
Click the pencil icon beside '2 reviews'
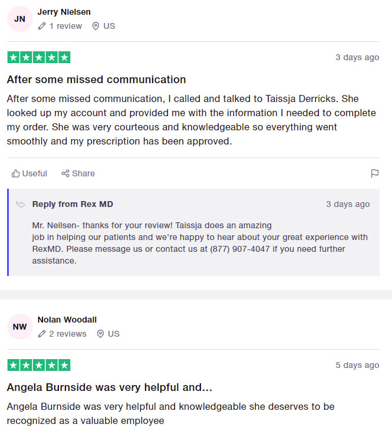pyautogui.click(x=41, y=334)
